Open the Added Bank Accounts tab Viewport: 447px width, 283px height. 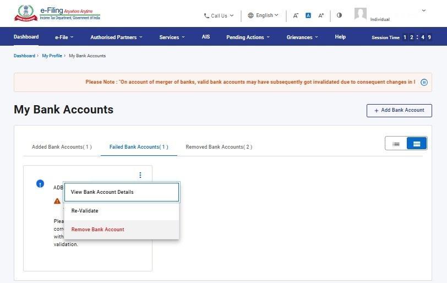(x=62, y=147)
